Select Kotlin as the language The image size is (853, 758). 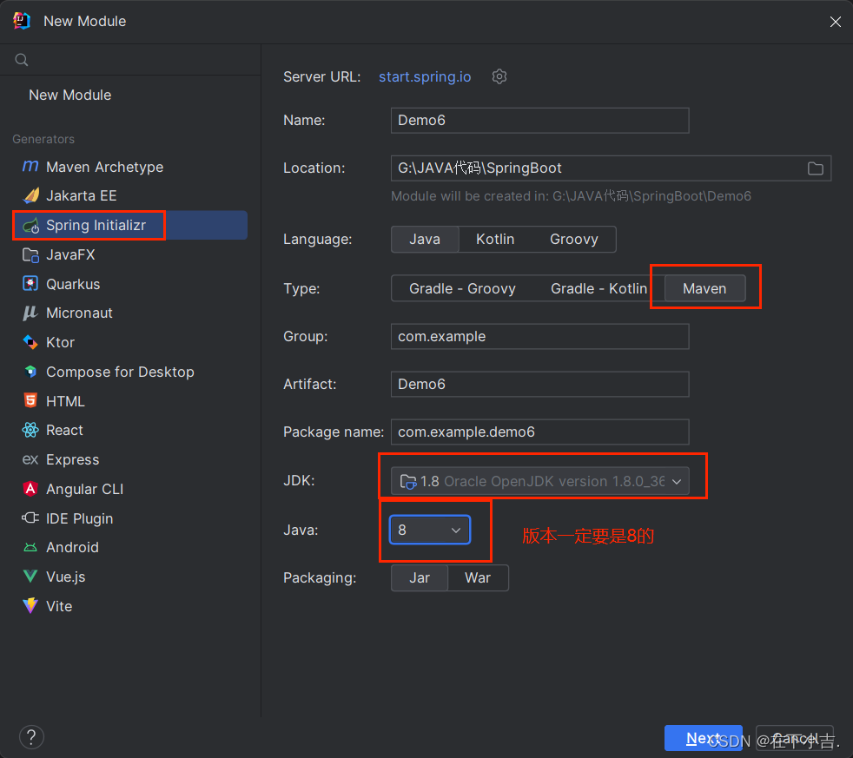pyautogui.click(x=495, y=240)
